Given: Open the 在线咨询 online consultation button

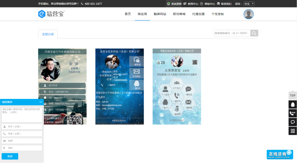Looking at the screenshot, I should (280, 154).
